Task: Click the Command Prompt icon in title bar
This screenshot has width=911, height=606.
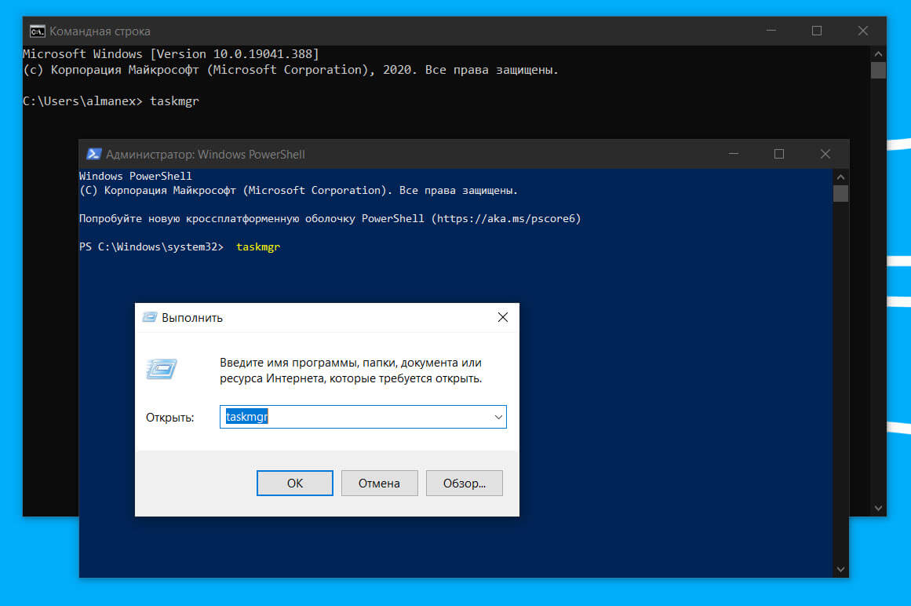Action: tap(37, 31)
